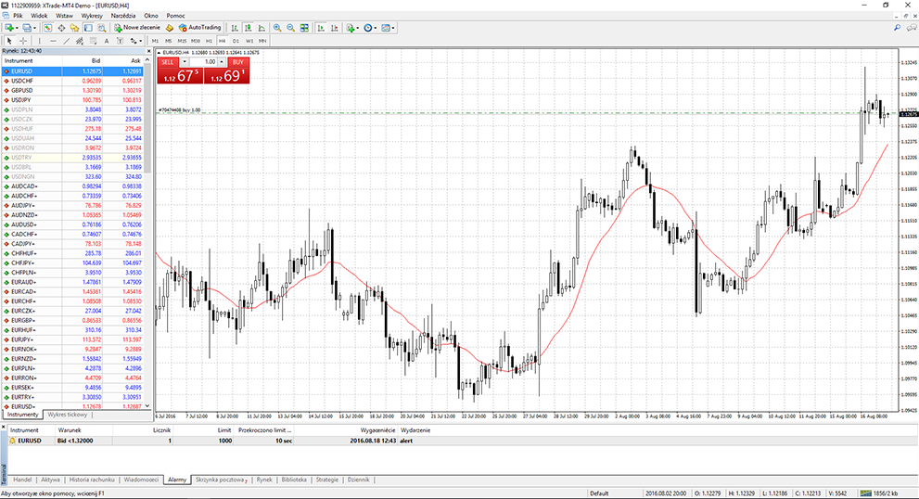Screen dimensions: 919x499
Task: Select the crosshair tool
Action: 23,41
